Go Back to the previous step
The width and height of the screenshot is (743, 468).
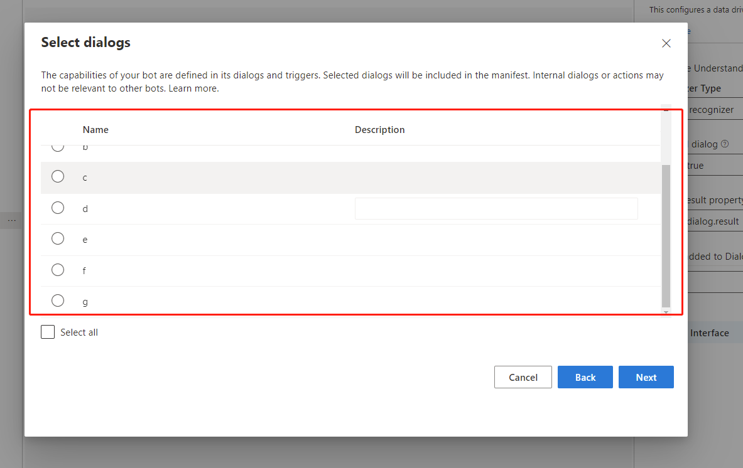585,377
